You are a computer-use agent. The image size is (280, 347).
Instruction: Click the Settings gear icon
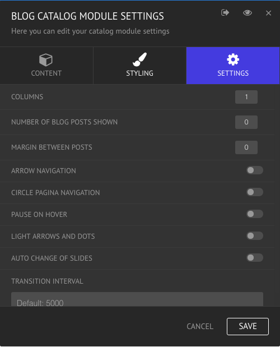(233, 59)
